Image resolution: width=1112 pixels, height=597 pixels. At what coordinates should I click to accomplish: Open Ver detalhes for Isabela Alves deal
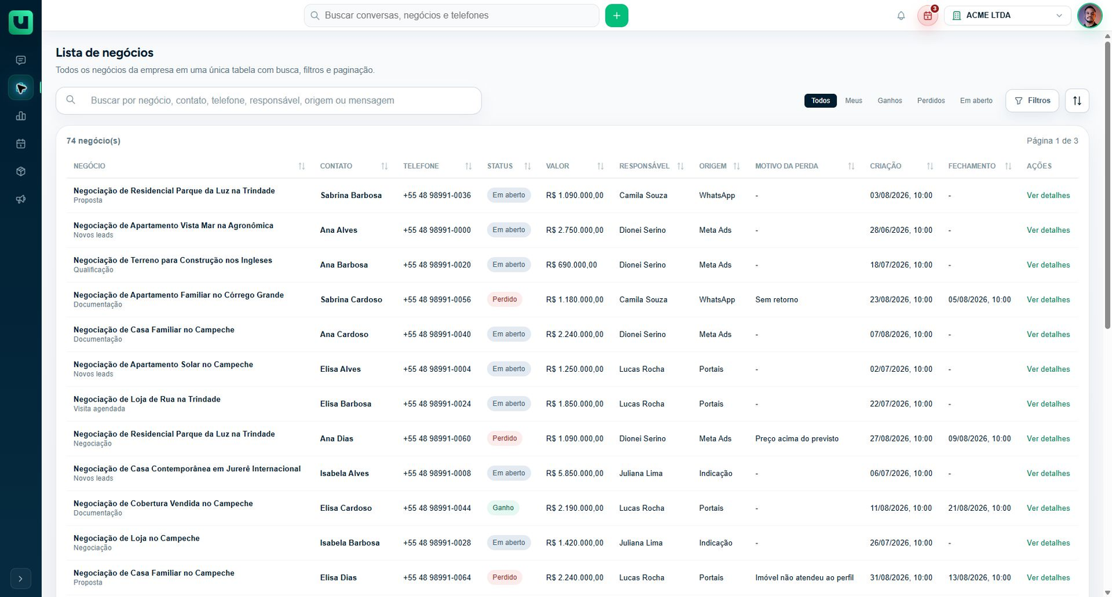1048,473
